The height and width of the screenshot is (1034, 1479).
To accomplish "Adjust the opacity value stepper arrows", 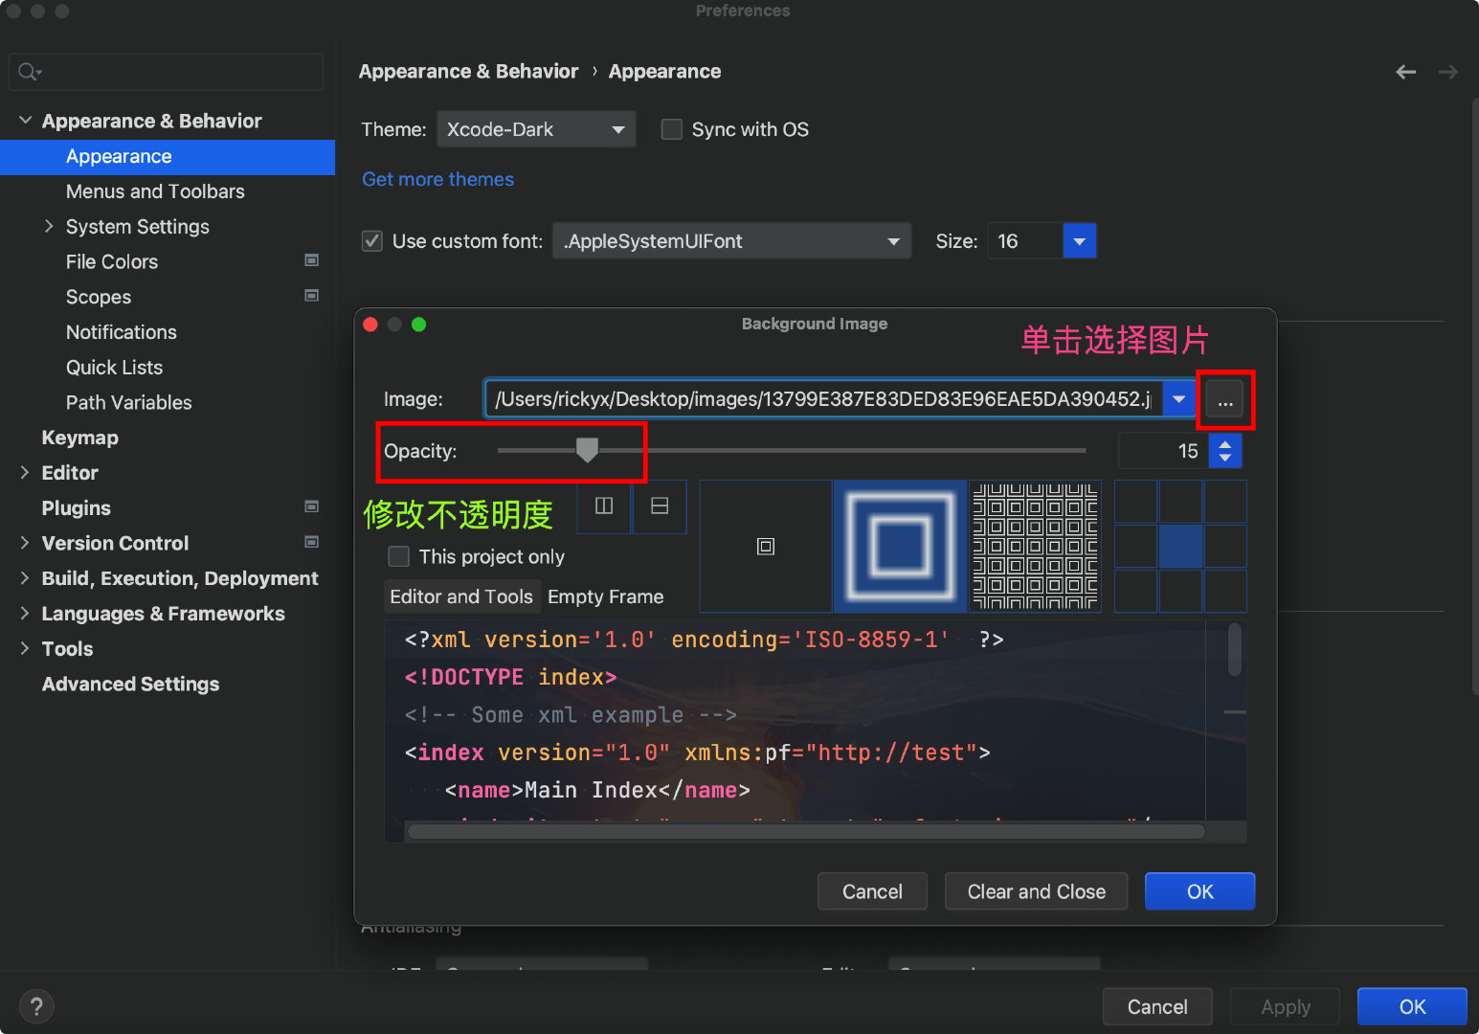I will (1225, 451).
